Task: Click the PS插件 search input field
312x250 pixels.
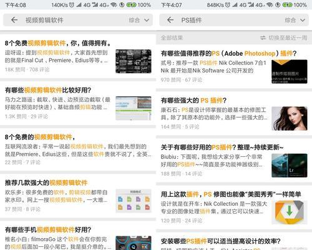Action: pos(234,20)
